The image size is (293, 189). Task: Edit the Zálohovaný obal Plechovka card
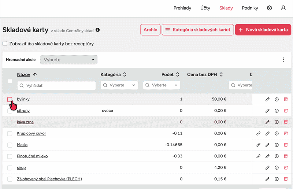(267, 179)
